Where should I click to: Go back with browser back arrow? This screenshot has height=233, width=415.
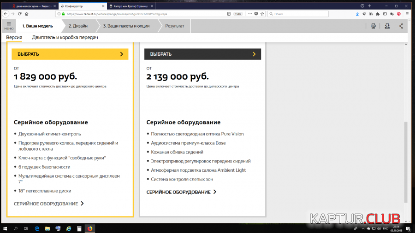pyautogui.click(x=6, y=14)
